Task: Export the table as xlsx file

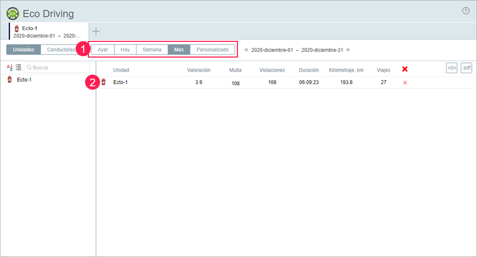Action: tap(452, 68)
